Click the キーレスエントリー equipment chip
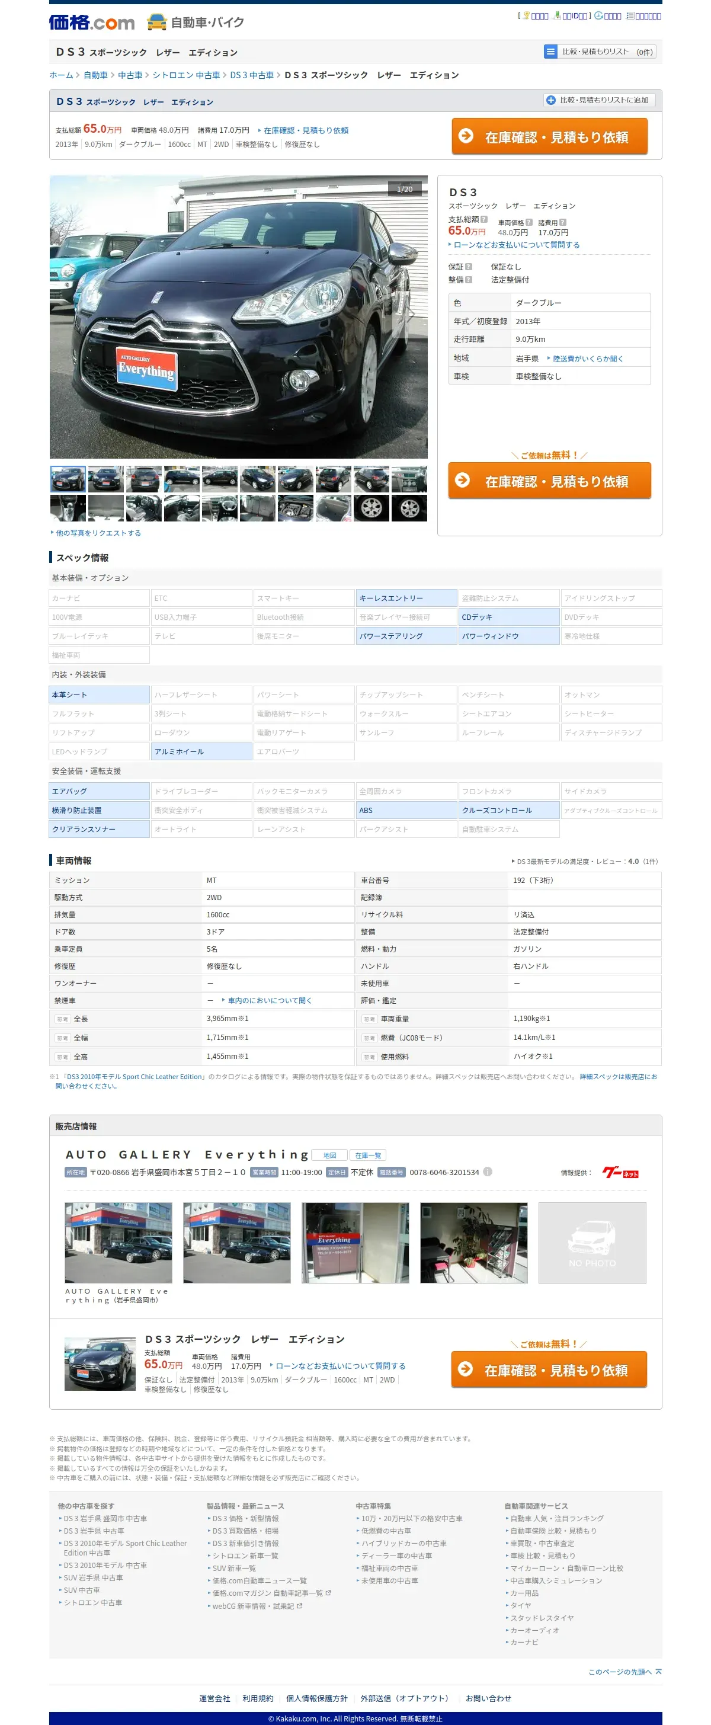 (x=406, y=598)
